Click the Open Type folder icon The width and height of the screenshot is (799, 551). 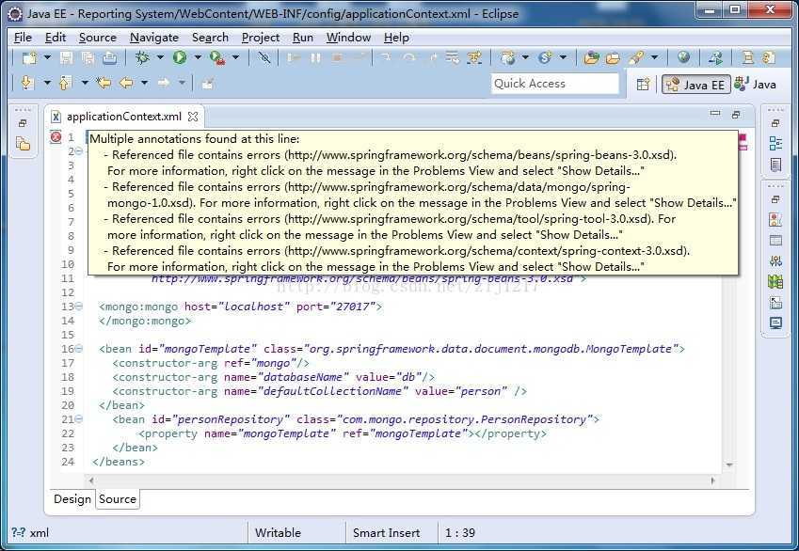(x=591, y=57)
